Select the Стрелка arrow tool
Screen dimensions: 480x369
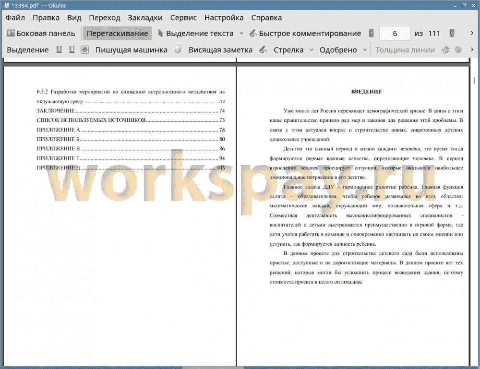[x=288, y=50]
